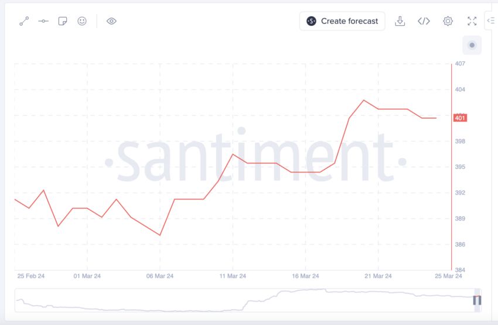Click the red 401 price label

460,118
